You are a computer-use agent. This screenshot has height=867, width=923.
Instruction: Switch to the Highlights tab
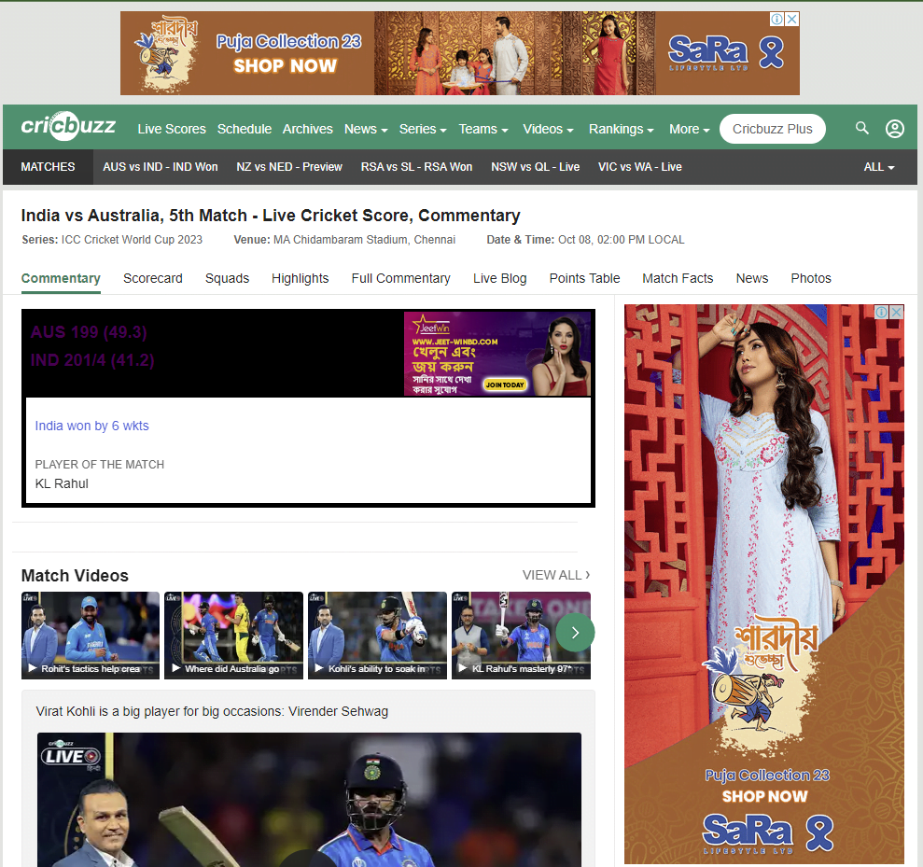tap(301, 278)
